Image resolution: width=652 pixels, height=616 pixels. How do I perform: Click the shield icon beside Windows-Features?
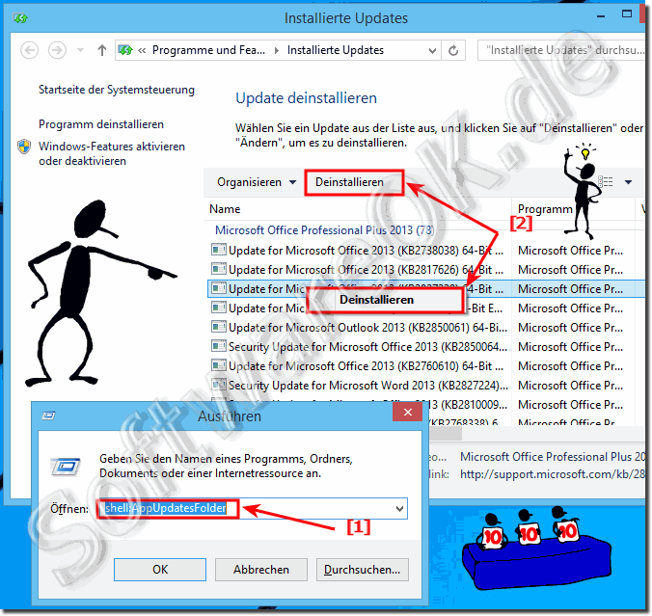[x=24, y=147]
